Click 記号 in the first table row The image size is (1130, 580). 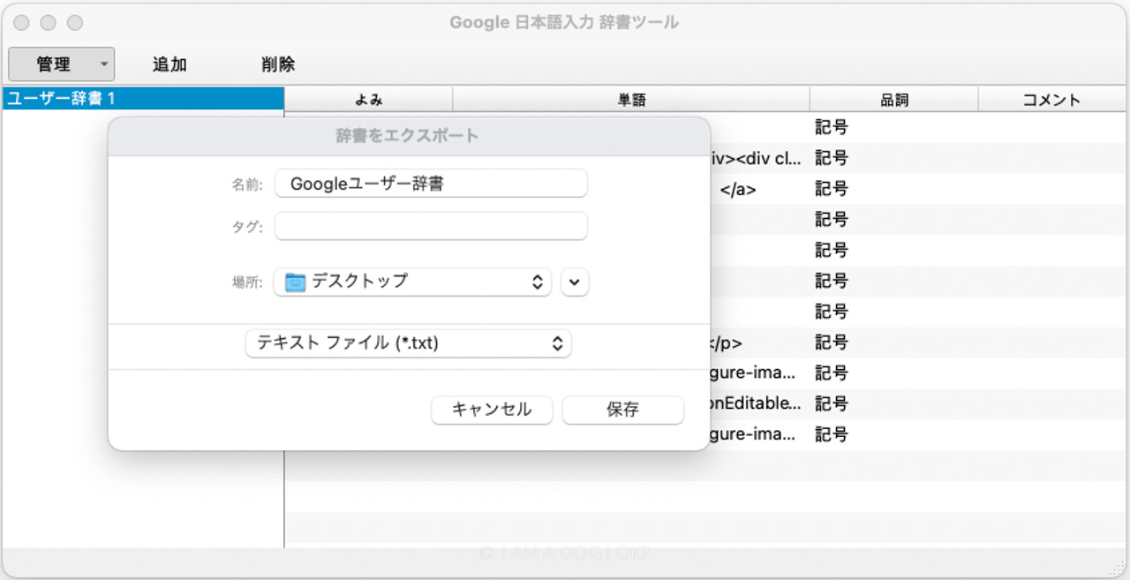tap(832, 127)
